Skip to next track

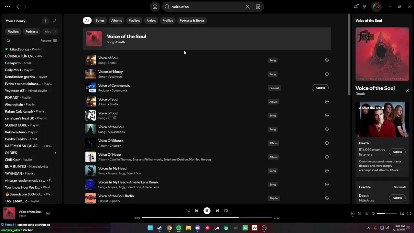[x=217, y=211]
